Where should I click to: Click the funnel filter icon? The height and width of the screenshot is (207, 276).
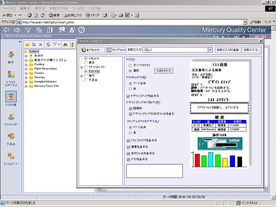(55, 45)
